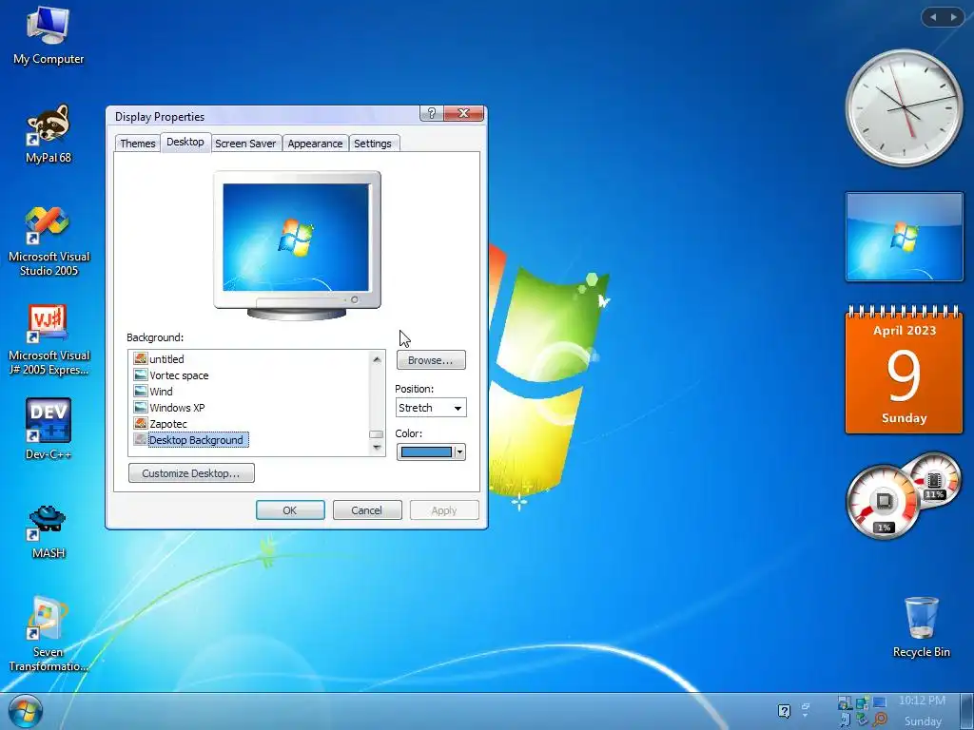Confirm with the OK button

[x=290, y=510]
